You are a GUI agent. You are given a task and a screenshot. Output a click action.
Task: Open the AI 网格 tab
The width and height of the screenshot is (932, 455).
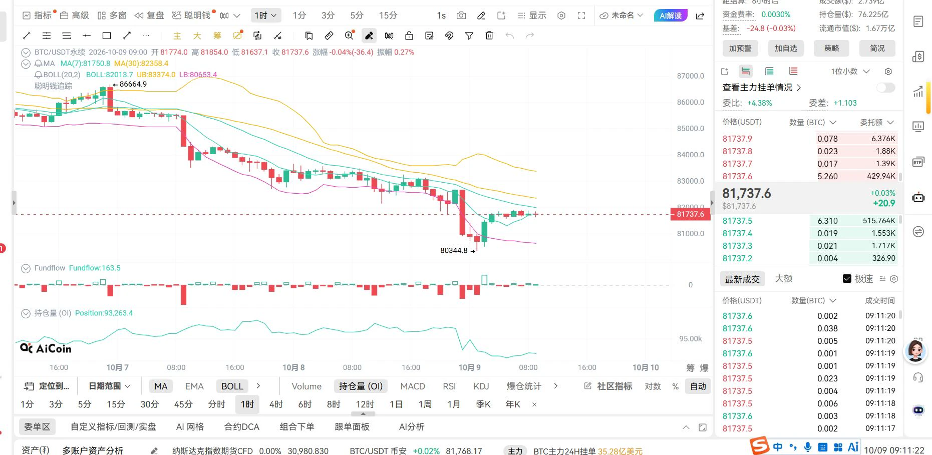pyautogui.click(x=190, y=426)
